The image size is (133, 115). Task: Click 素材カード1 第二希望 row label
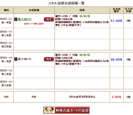tap(6, 33)
